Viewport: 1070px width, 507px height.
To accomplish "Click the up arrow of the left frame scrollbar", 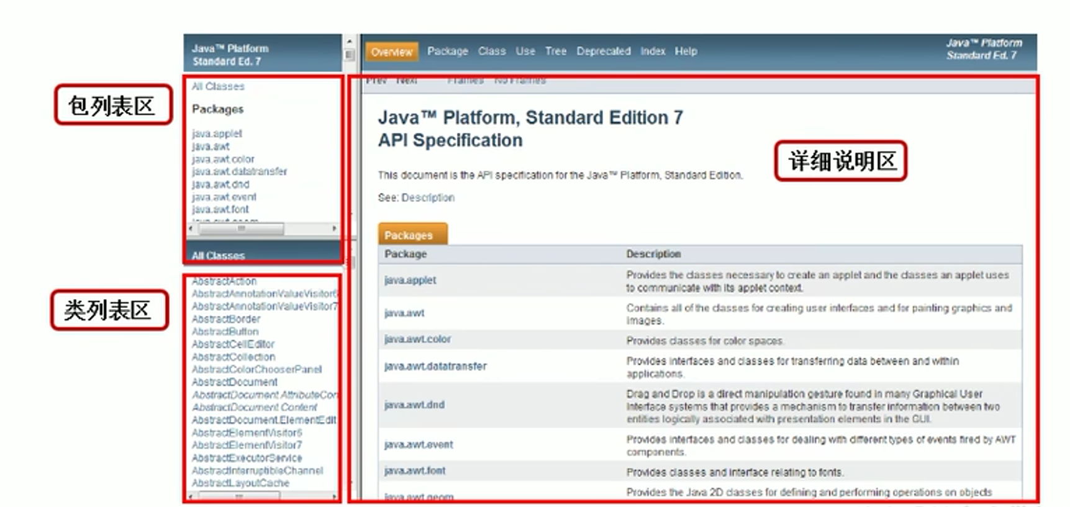I will coord(349,42).
